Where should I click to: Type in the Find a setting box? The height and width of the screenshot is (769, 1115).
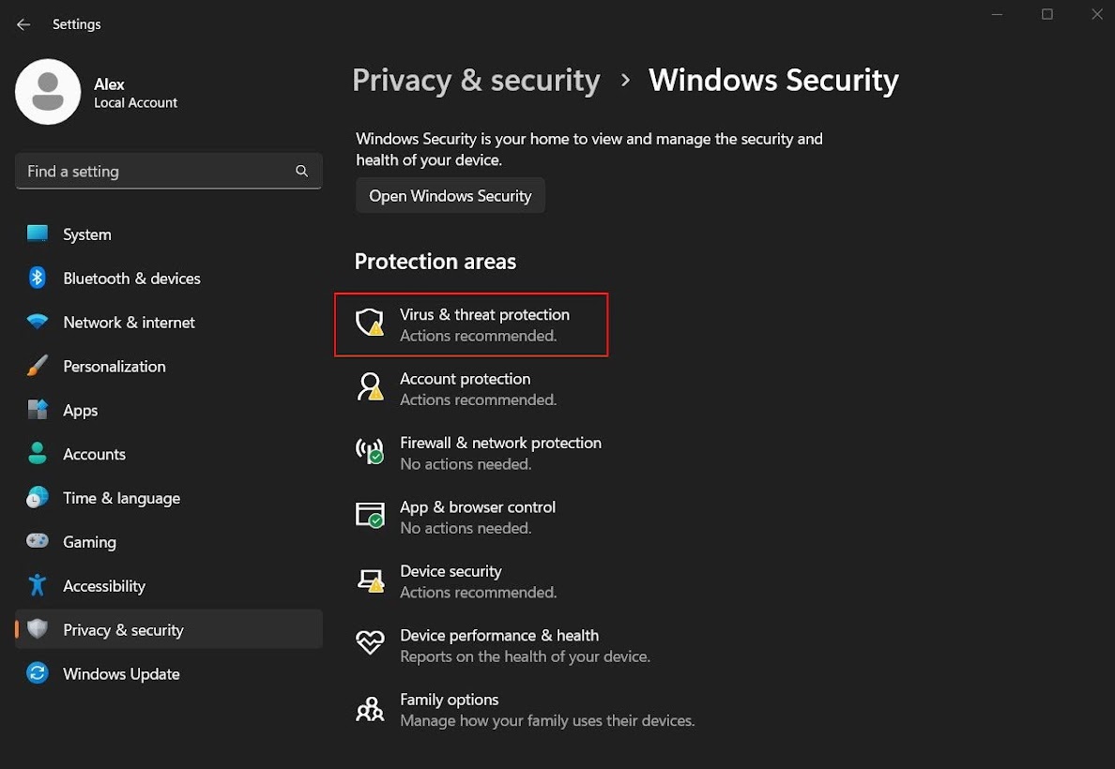pyautogui.click(x=155, y=172)
